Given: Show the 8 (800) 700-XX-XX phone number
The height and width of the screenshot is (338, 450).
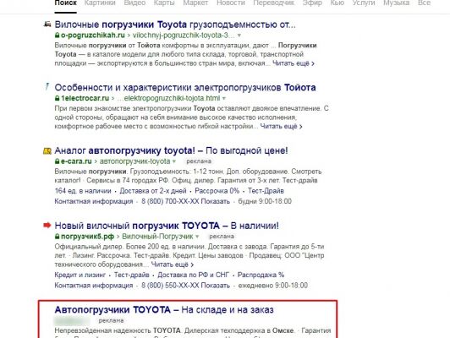Looking at the screenshot, I should pos(186,201).
